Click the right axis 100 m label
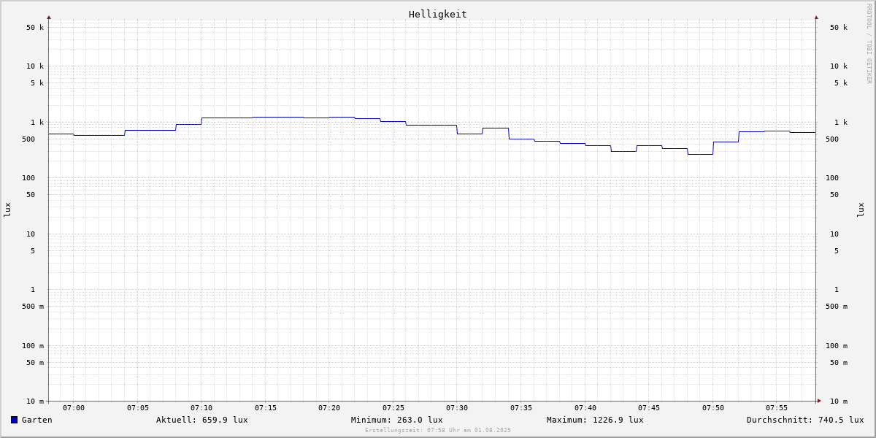The width and height of the screenshot is (876, 438). tap(837, 346)
